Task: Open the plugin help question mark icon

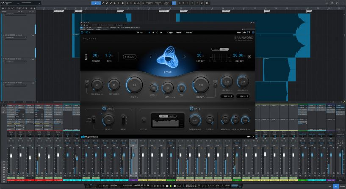Action: (x=253, y=137)
